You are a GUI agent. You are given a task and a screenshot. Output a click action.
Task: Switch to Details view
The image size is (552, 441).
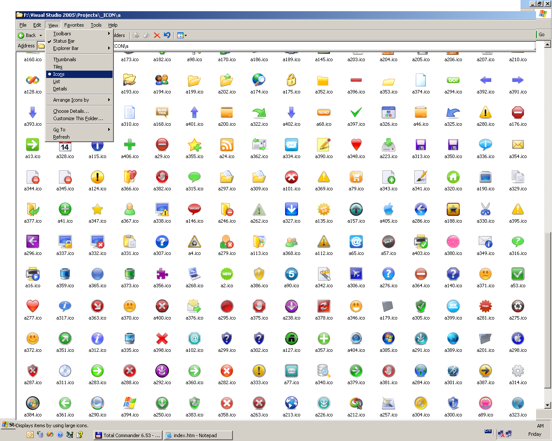79,89
